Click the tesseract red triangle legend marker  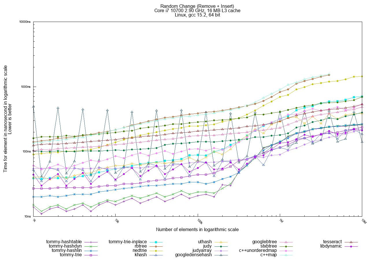point(351,242)
